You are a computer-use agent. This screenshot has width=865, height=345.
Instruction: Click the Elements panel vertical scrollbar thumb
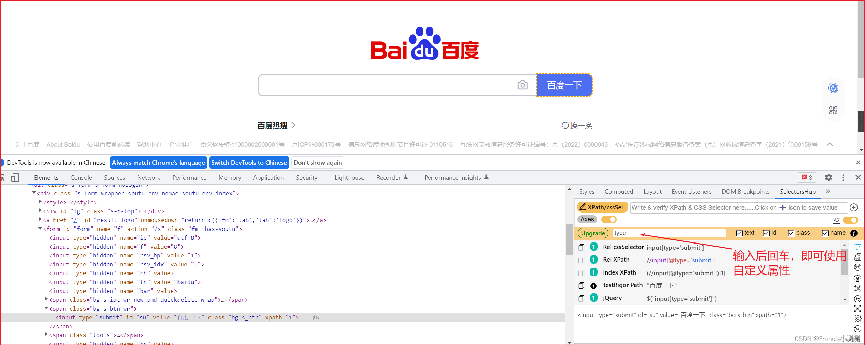click(x=569, y=239)
